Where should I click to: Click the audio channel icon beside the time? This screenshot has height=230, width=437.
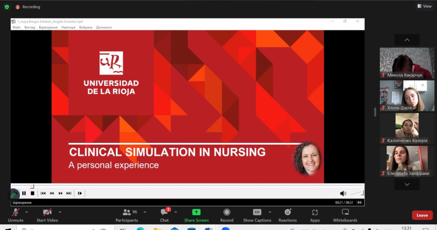[x=360, y=203]
